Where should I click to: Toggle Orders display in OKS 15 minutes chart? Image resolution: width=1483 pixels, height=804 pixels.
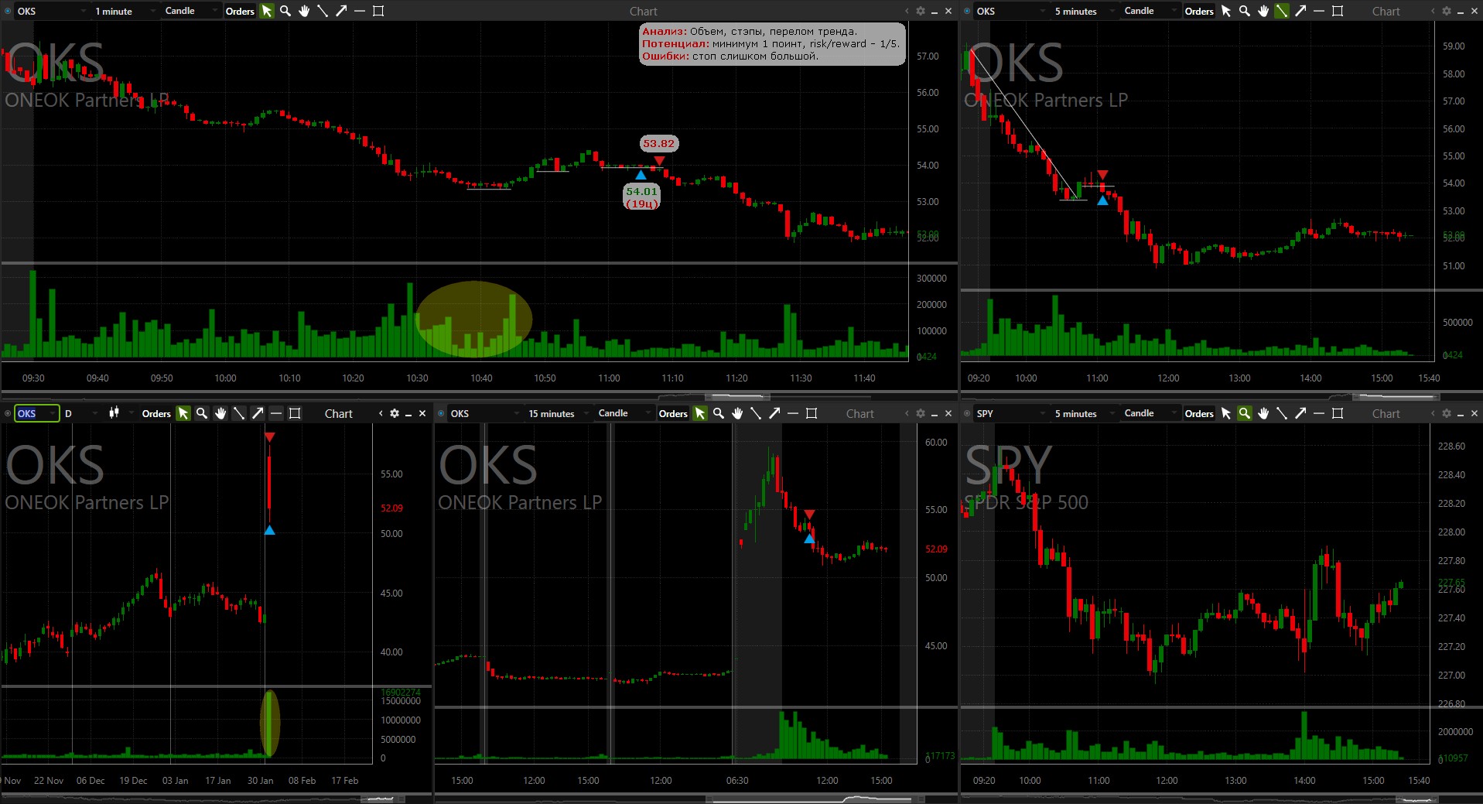(673, 413)
